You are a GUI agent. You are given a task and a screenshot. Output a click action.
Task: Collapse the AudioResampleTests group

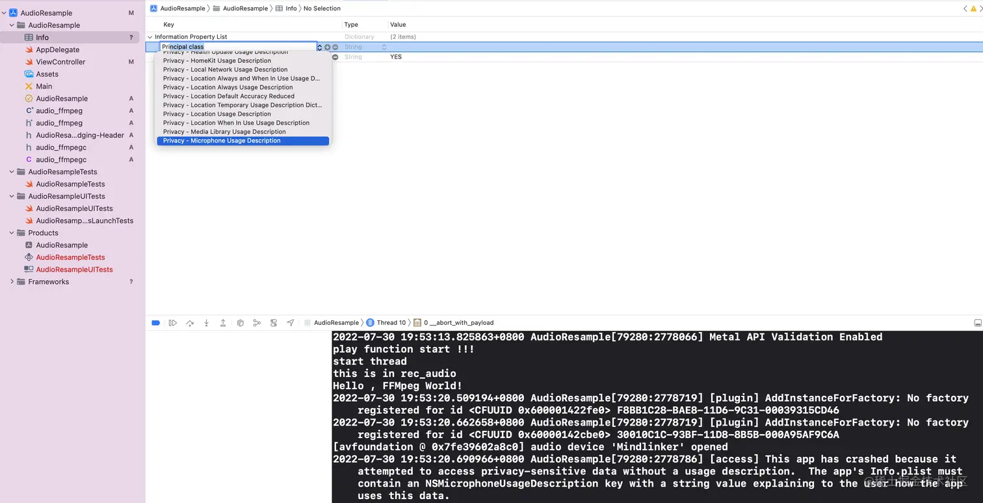(x=12, y=172)
